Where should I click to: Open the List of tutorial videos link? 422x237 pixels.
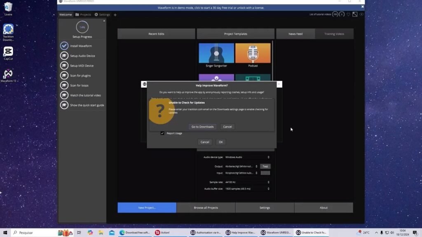pos(320,14)
